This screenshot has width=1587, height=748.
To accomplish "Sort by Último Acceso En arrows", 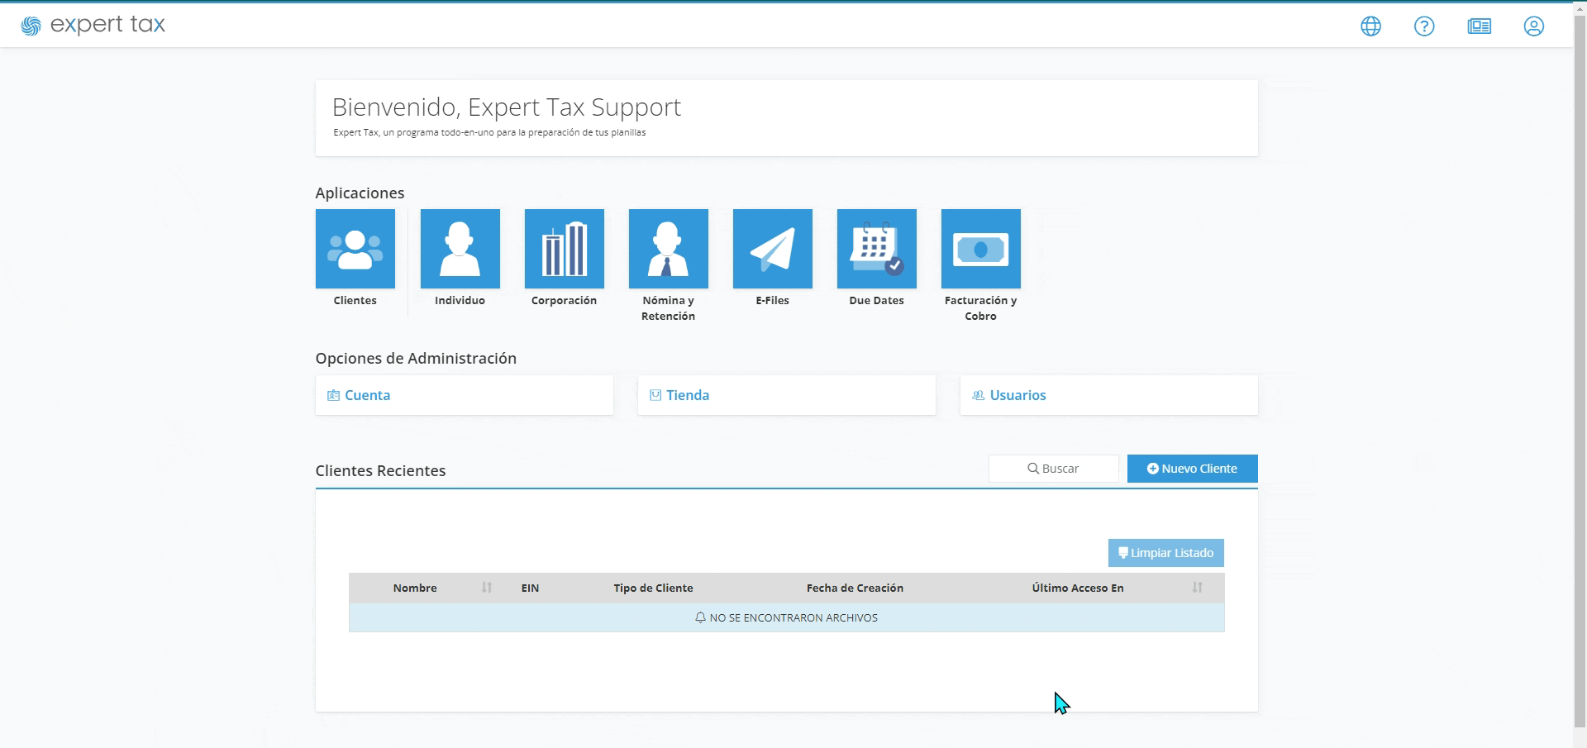I will [1198, 588].
